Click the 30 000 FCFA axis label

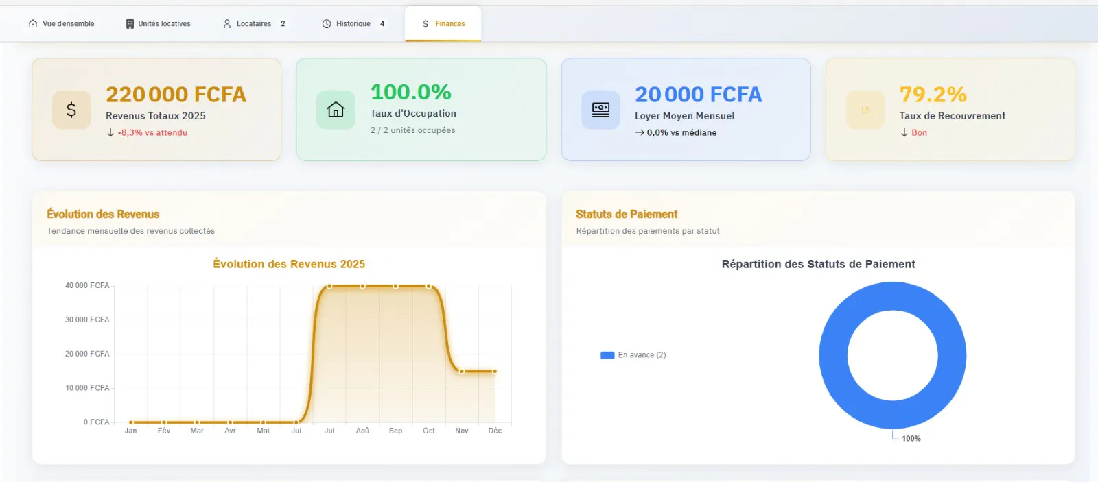click(87, 320)
